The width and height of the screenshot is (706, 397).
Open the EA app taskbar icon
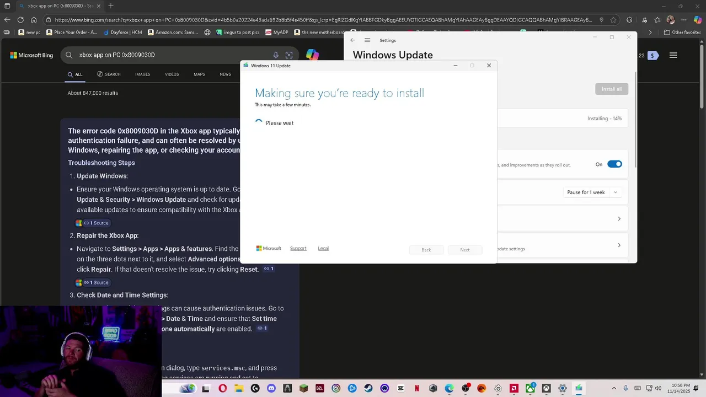coord(482,388)
